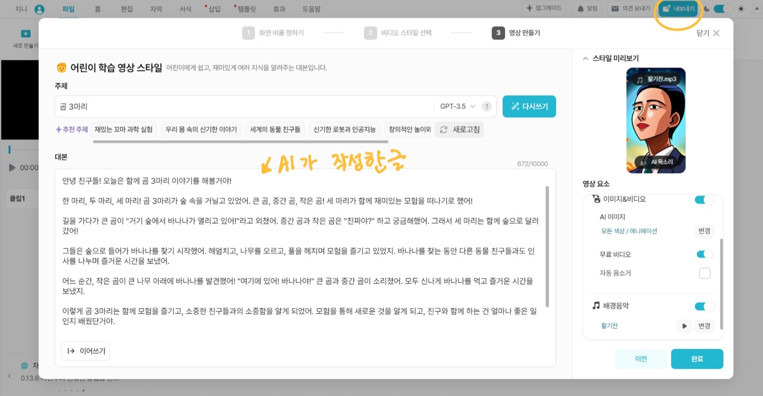Open the 삽입 menu tab
This screenshot has width=763, height=396.
click(x=214, y=9)
